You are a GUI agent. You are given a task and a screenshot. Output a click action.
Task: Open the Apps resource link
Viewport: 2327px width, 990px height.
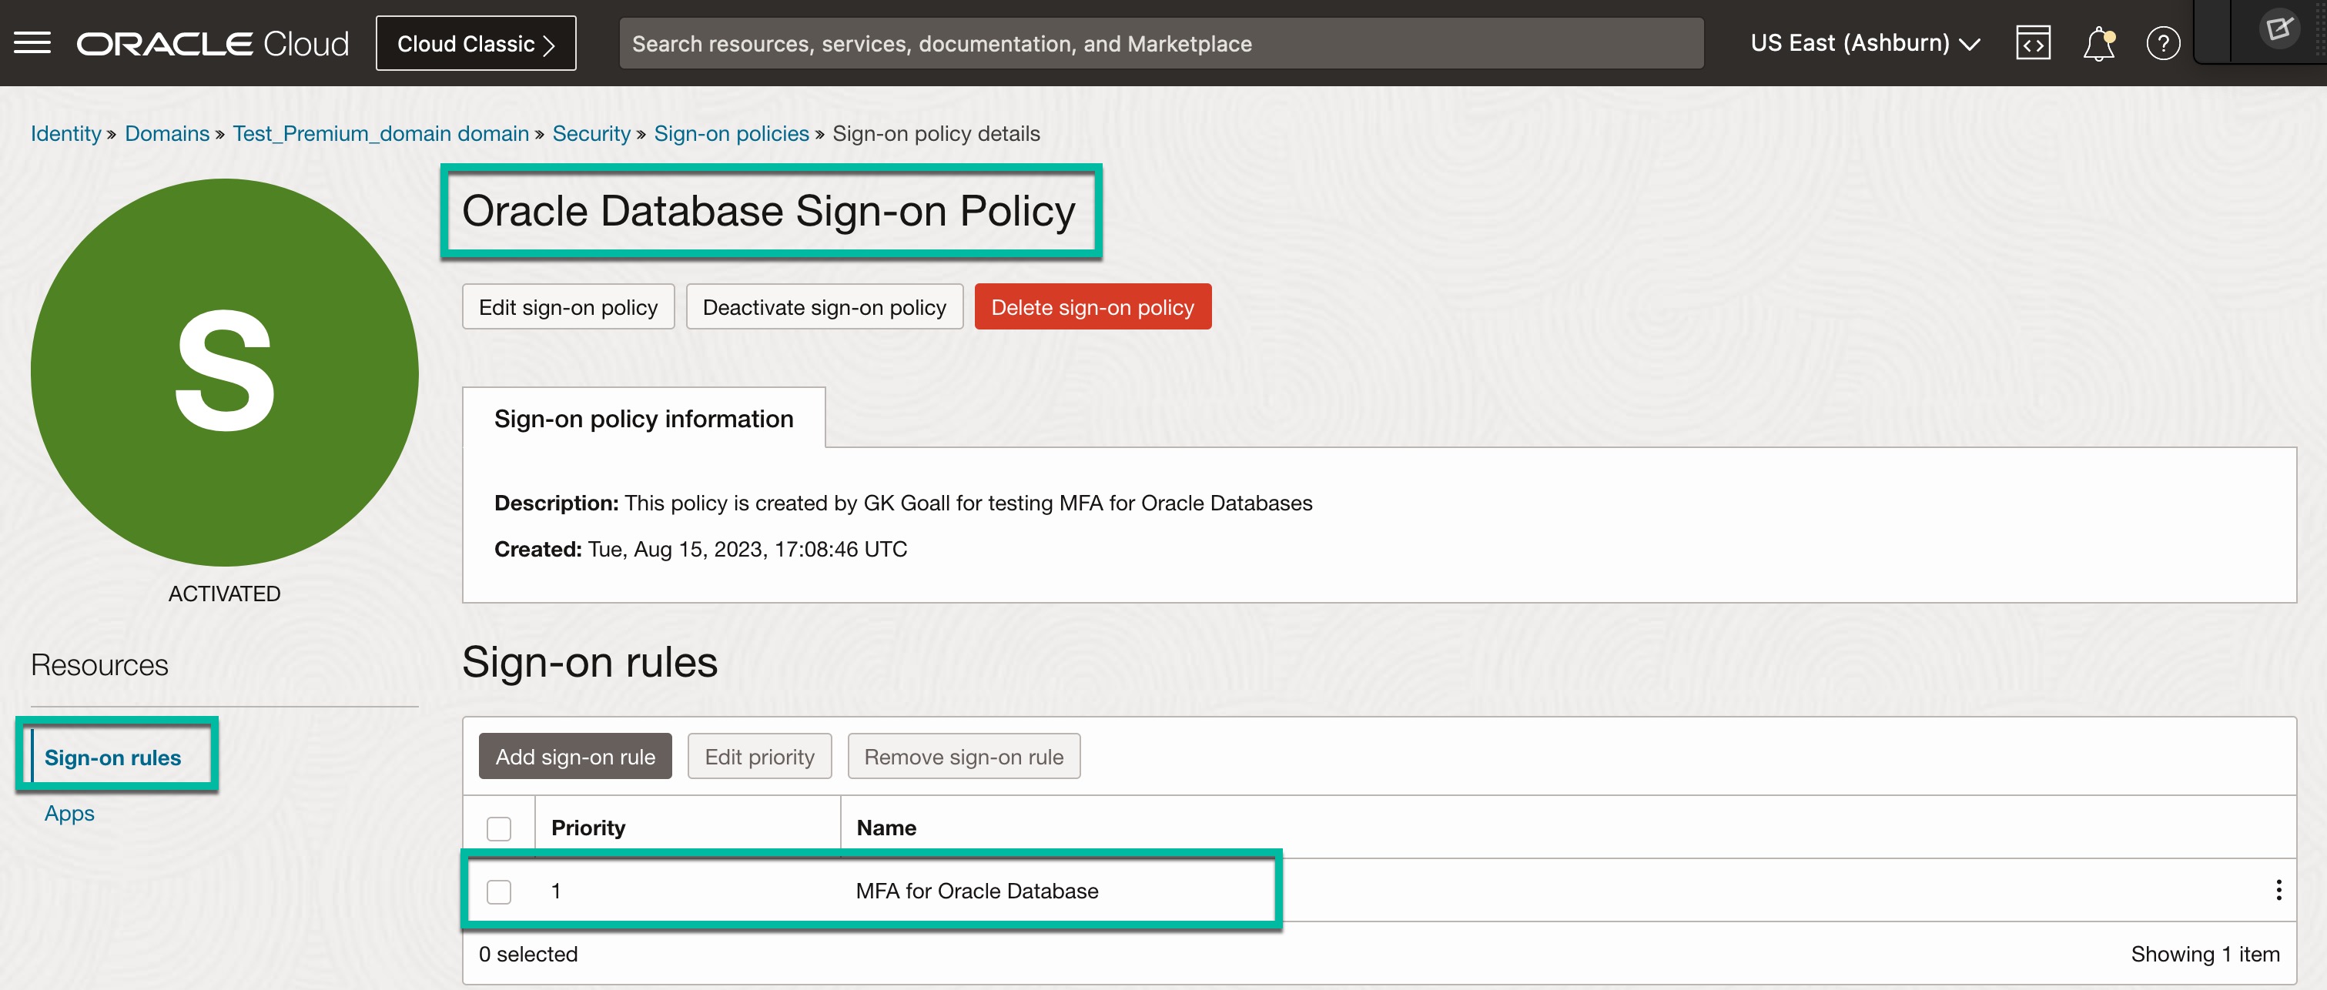tap(69, 813)
